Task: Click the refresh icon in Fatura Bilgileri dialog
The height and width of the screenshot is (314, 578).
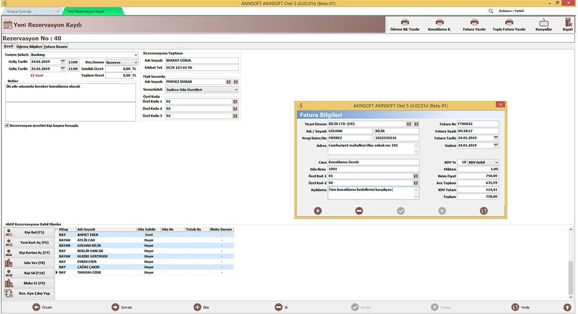Action: pos(484,211)
